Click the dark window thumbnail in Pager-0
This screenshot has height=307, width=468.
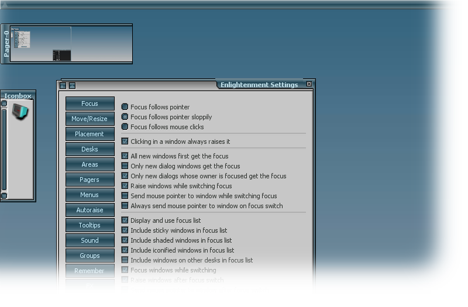62,55
